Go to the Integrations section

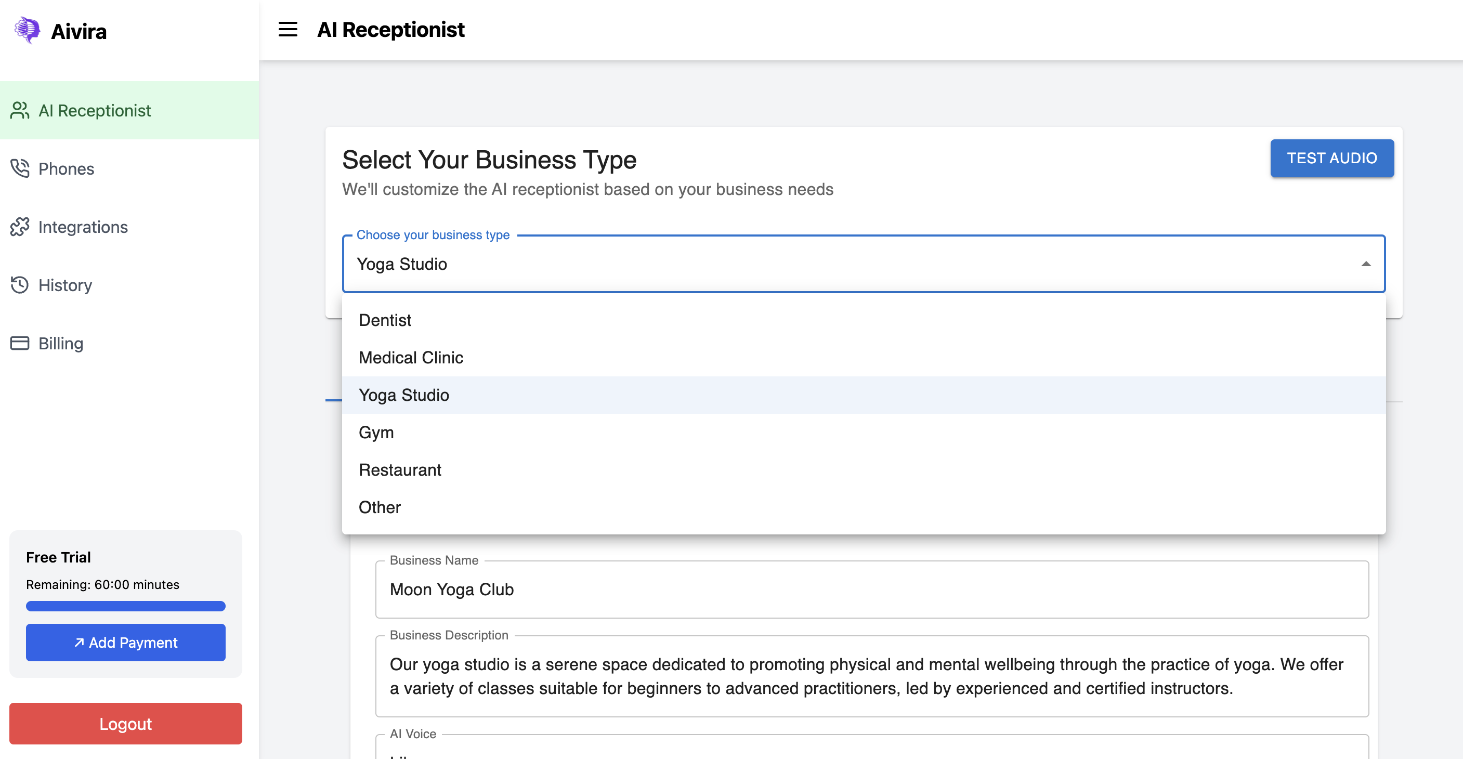[83, 227]
